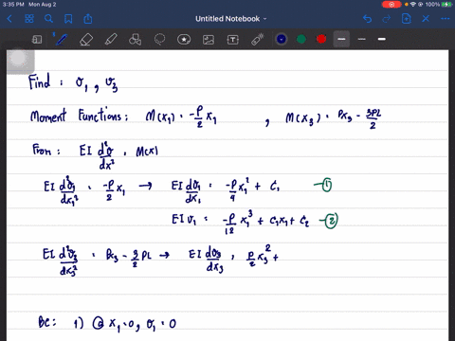Select the Highlighter tool
Image resolution: width=455 pixels, height=341 pixels.
click(111, 40)
